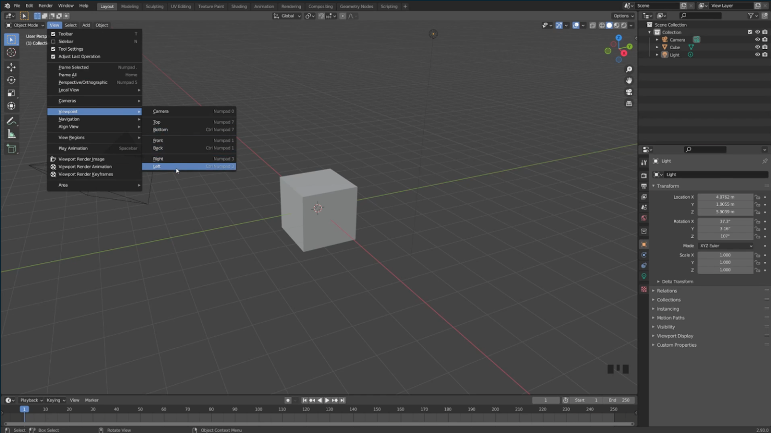Toggle visibility of the Light object
The width and height of the screenshot is (771, 433).
757,54
